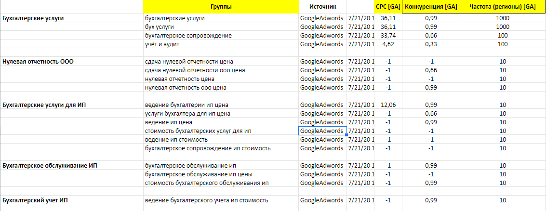Click the 'Нулевая отчетность ООО' group title
The width and height of the screenshot is (546, 211).
tap(38, 62)
